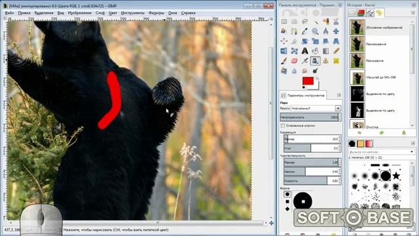Open history dock tab configuration menu
Viewport: 419px width, 236px height.
[x=413, y=12]
